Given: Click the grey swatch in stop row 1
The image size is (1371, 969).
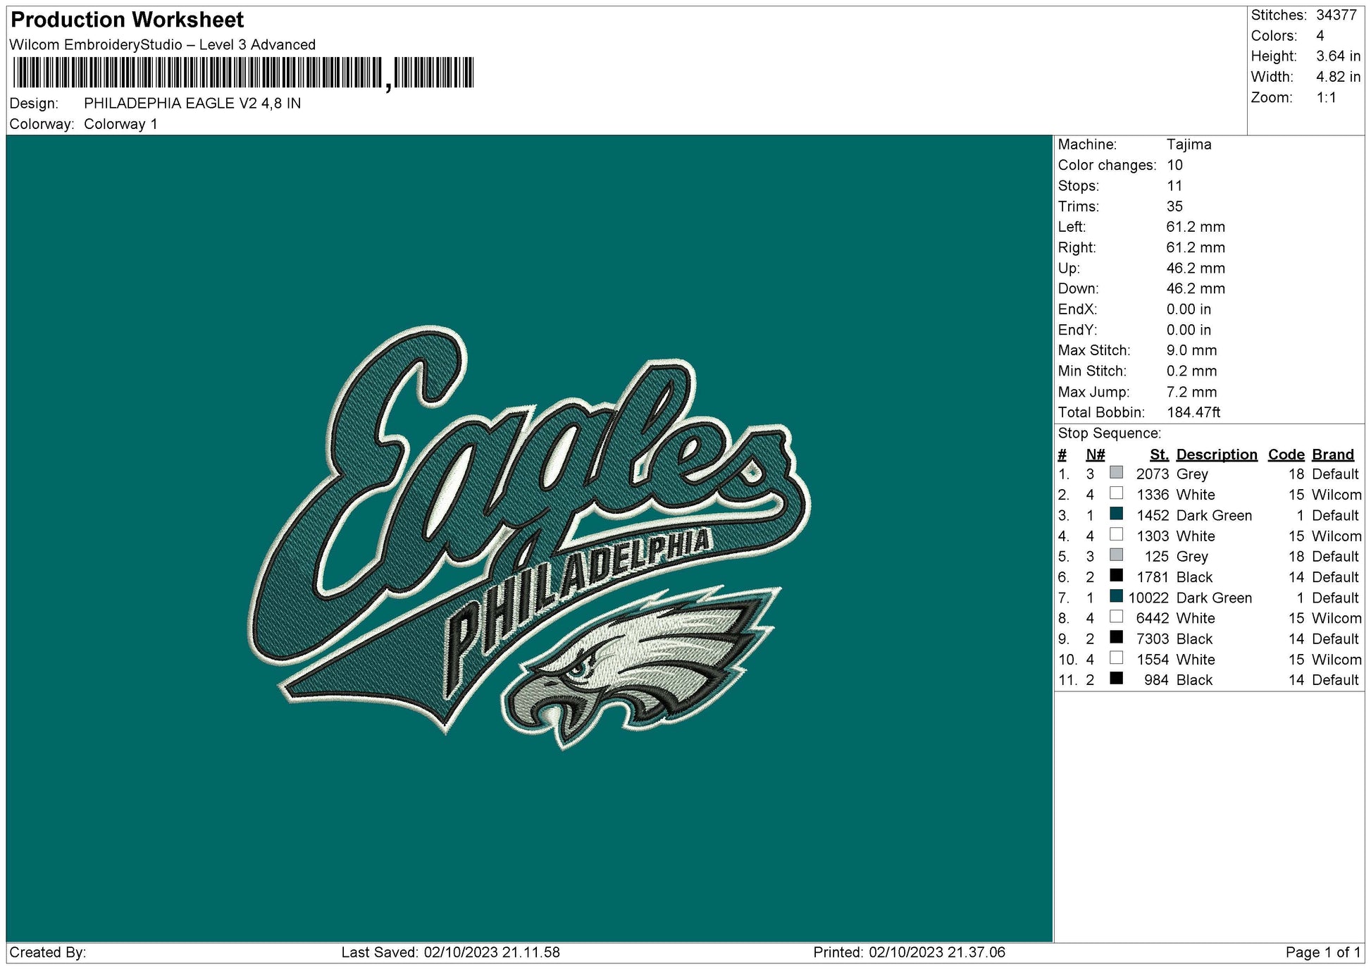Looking at the screenshot, I should (1116, 473).
